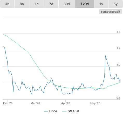Select the 4h time range tab
The width and height of the screenshot is (123, 118).
[7, 4]
